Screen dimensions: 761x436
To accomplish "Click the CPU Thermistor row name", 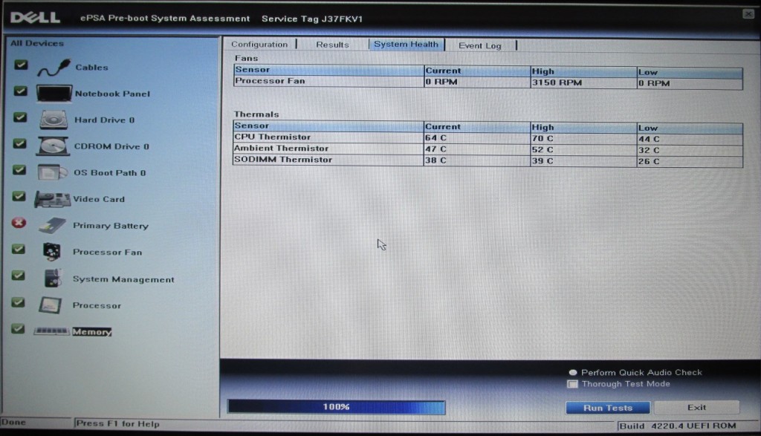I will [272, 137].
